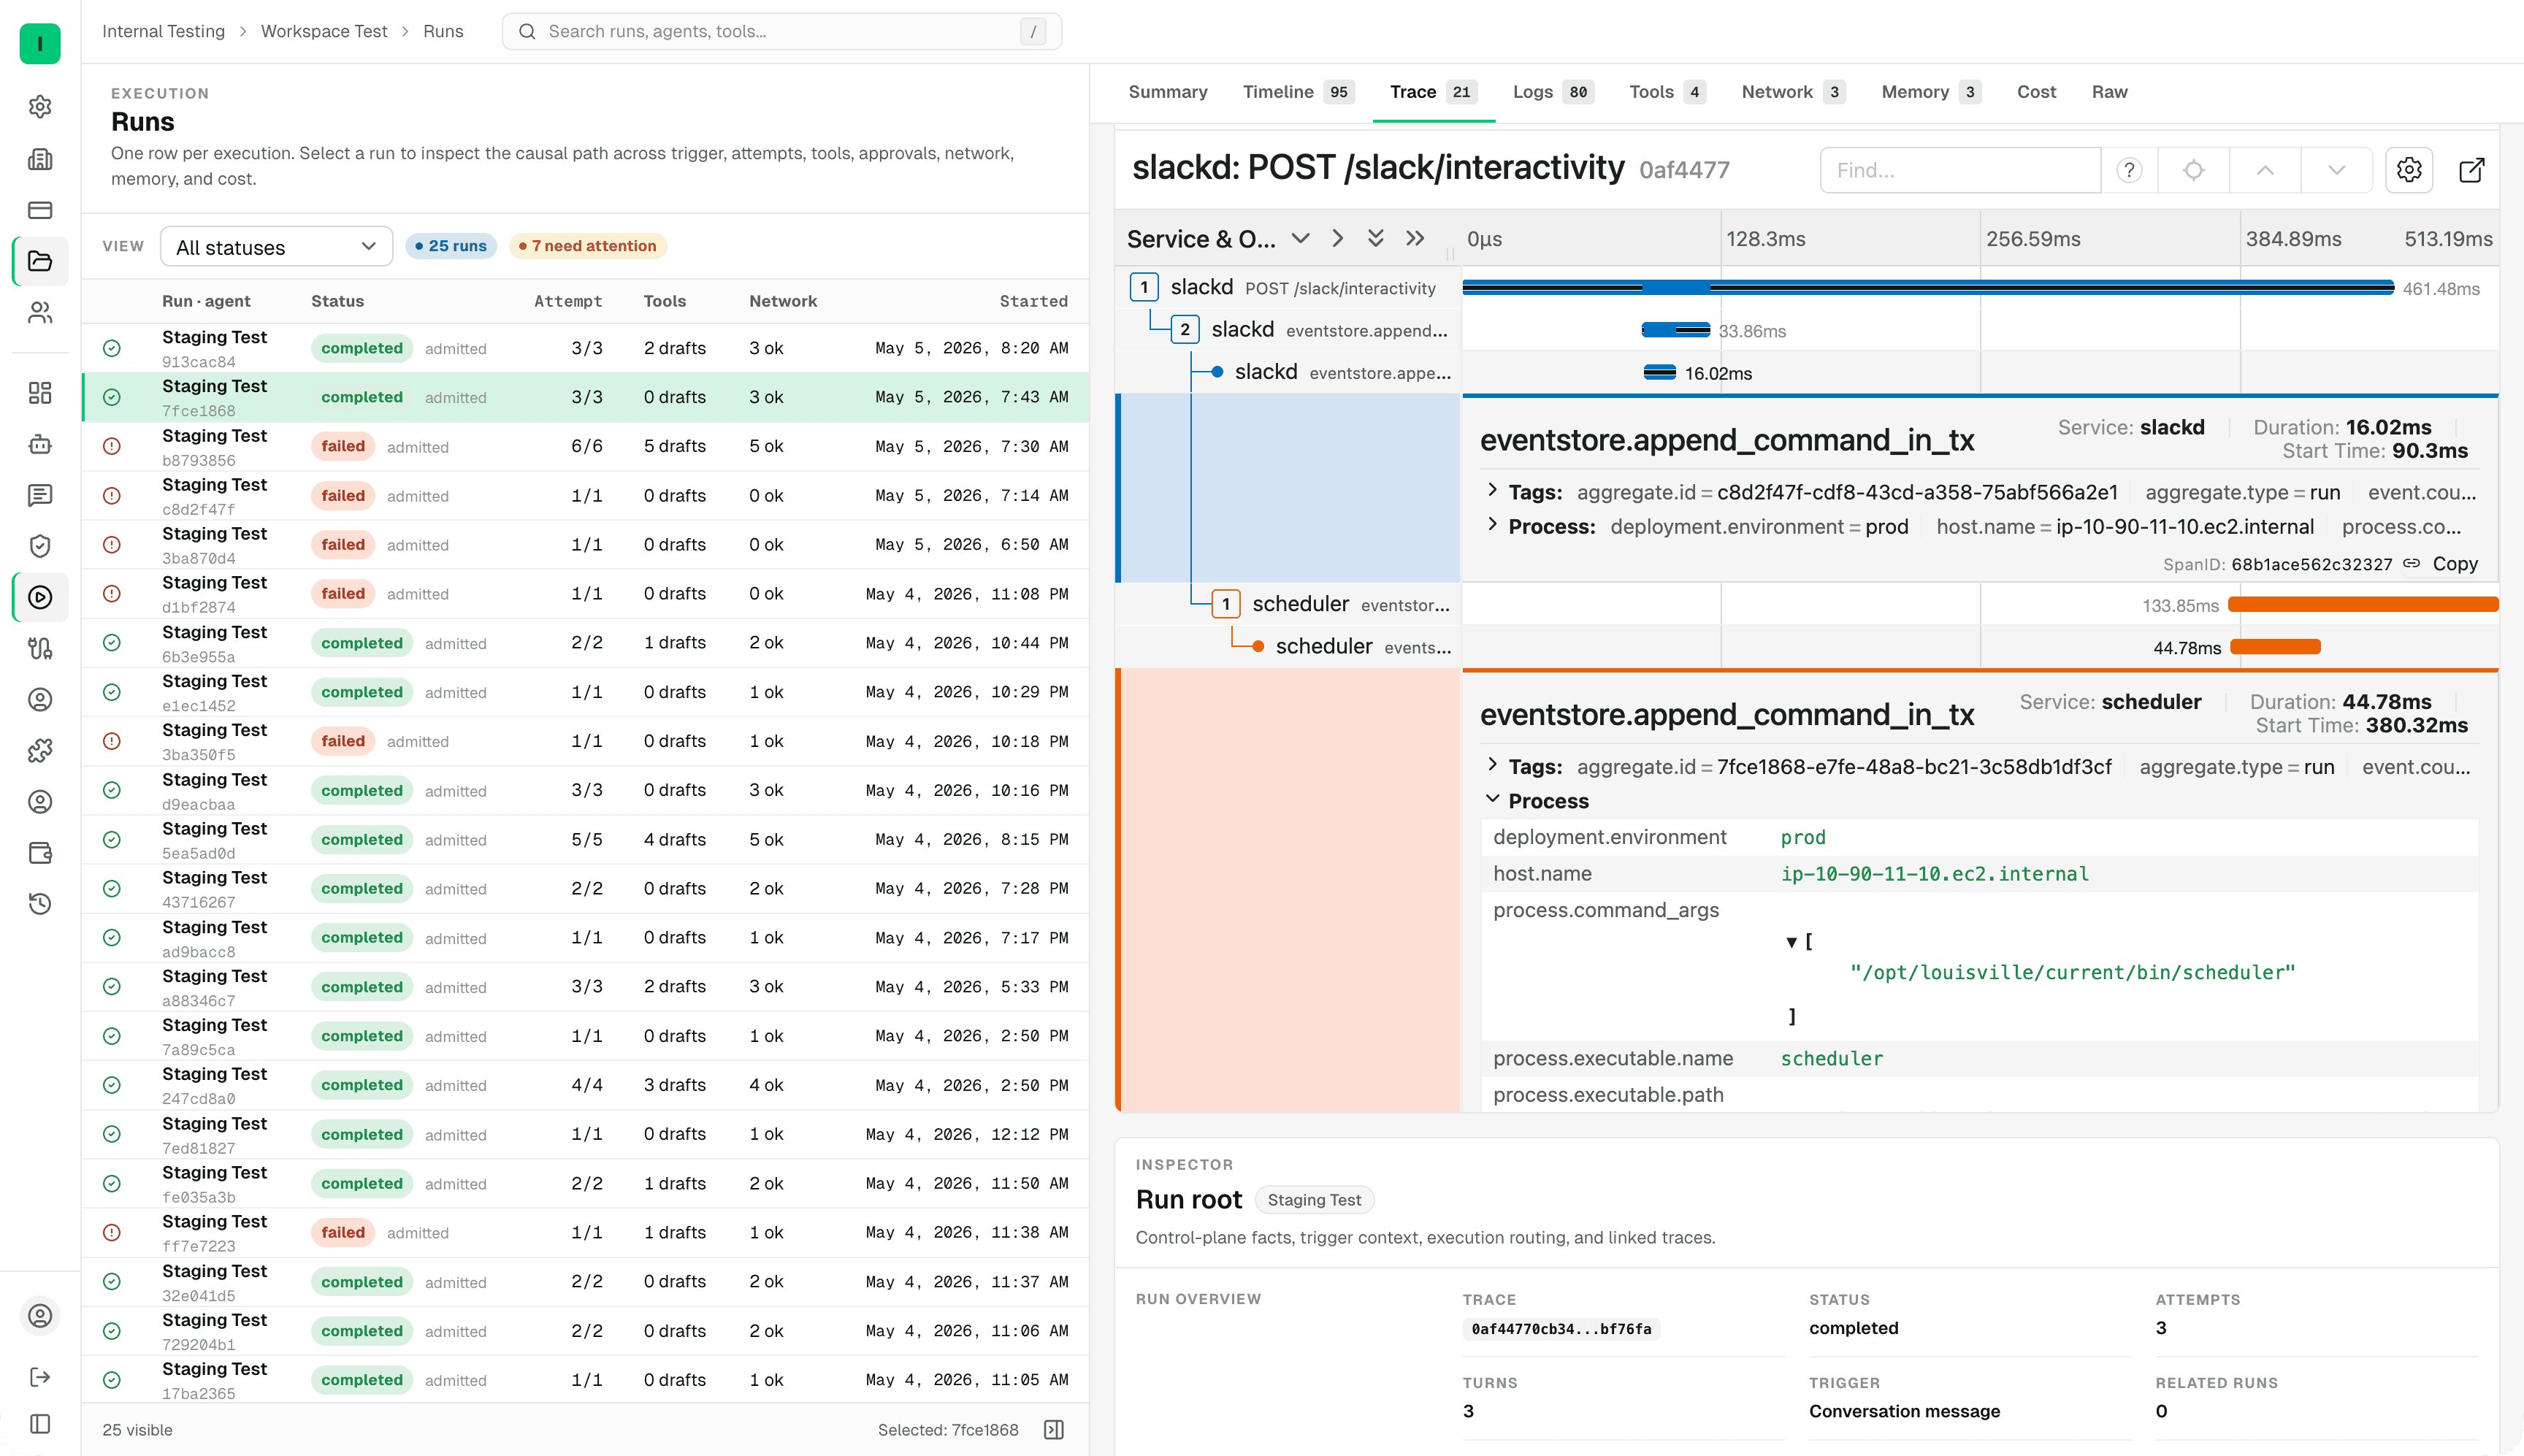Click the trace search help question mark
This screenshot has width=2524, height=1456.
pyautogui.click(x=2129, y=170)
